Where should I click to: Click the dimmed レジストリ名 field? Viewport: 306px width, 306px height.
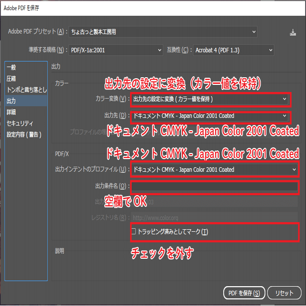click(215, 218)
